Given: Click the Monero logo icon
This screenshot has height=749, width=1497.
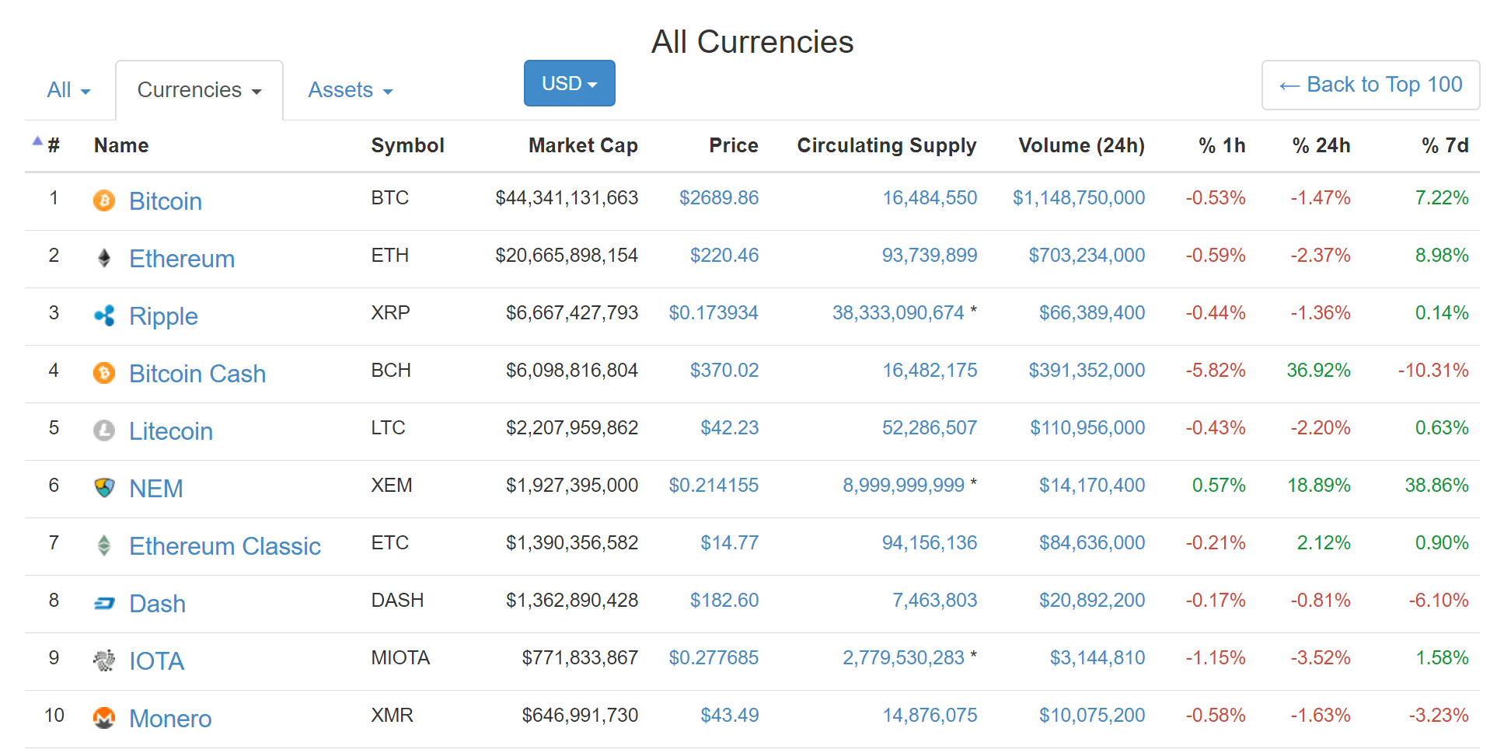Looking at the screenshot, I should tap(104, 719).
